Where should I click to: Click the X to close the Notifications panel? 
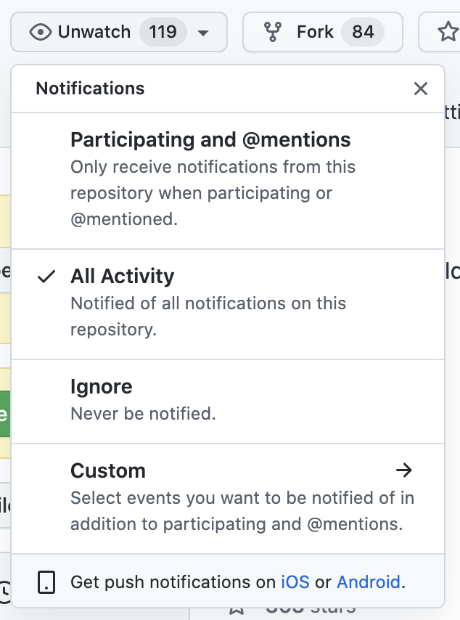[x=421, y=89]
